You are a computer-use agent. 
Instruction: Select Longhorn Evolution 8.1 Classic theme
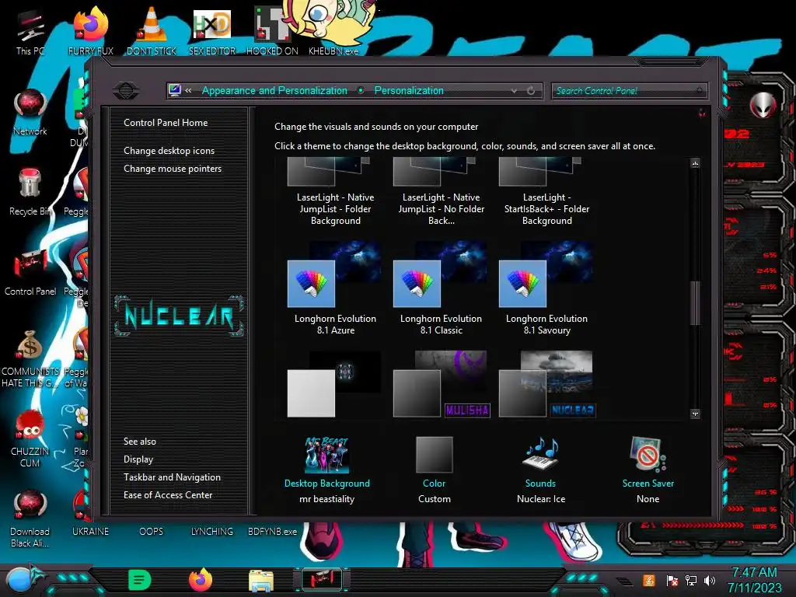[441, 288]
